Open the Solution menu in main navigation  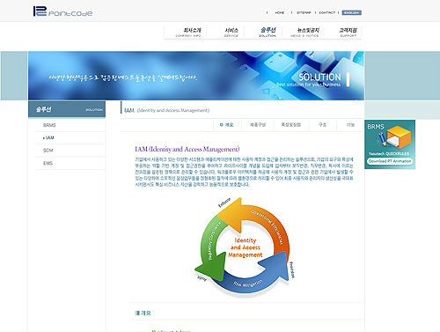pyautogui.click(x=268, y=32)
